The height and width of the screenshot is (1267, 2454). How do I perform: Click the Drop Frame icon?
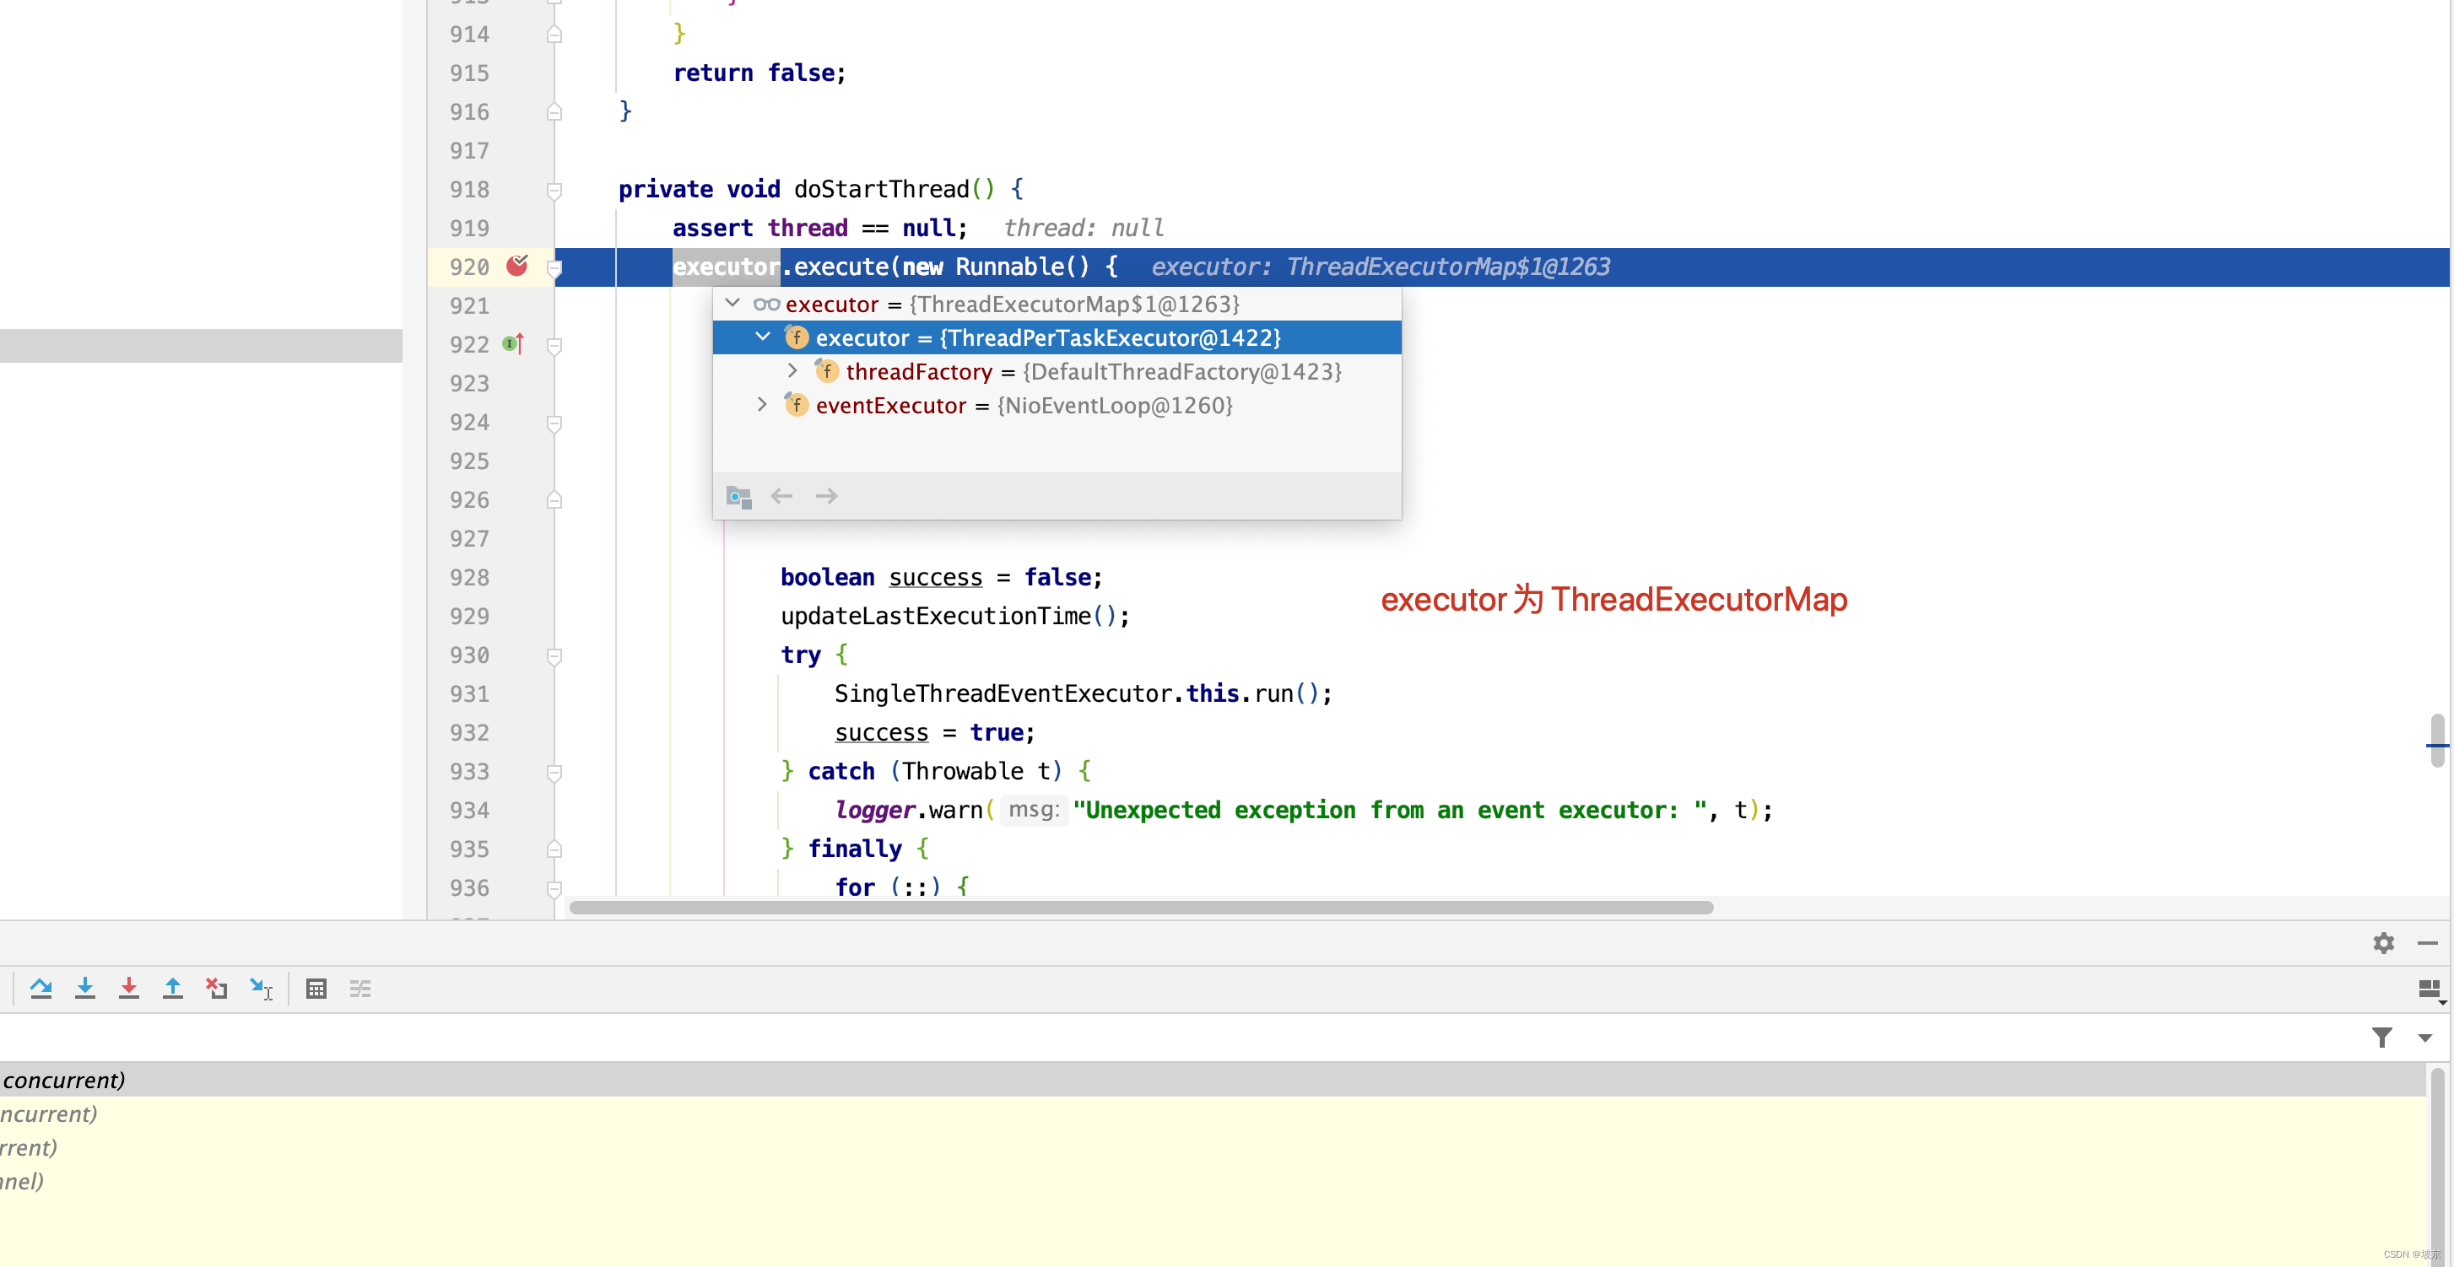pyautogui.click(x=216, y=988)
